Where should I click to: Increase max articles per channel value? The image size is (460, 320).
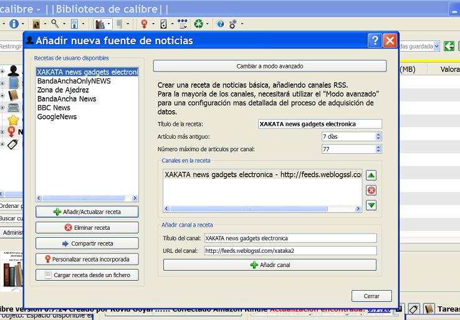pos(378,147)
